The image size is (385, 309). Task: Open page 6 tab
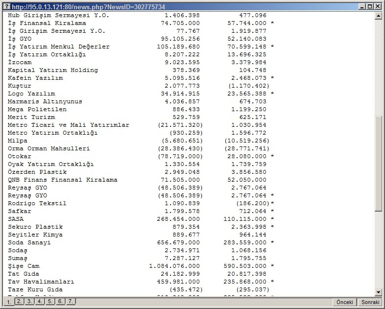pyautogui.click(x=60, y=301)
